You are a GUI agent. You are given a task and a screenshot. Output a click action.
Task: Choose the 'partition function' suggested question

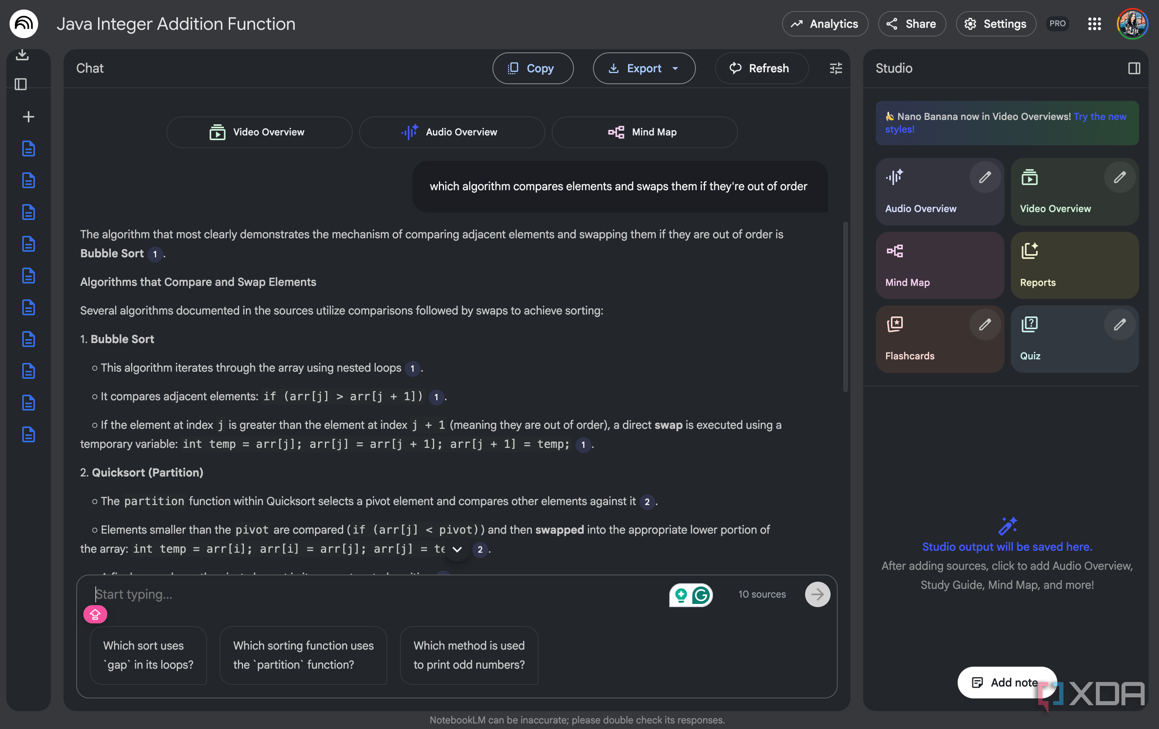303,655
